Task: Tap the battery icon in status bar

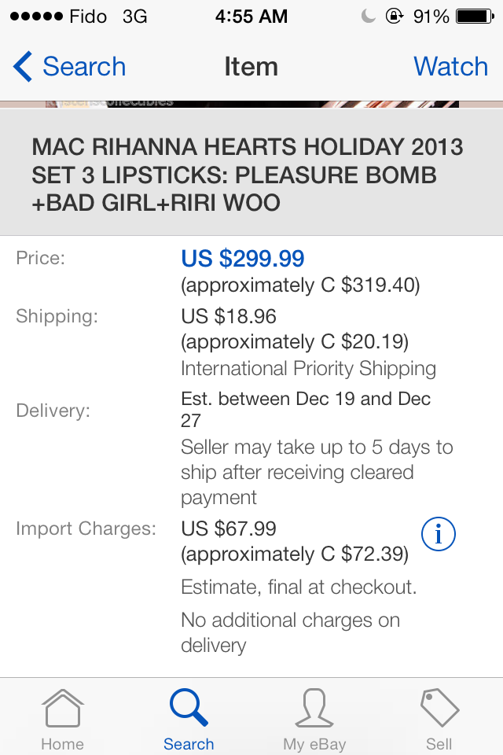Action: click(475, 17)
